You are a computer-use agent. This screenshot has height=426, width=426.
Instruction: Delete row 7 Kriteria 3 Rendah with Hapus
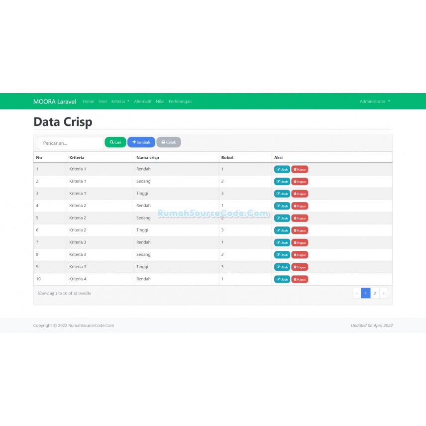[x=300, y=243]
